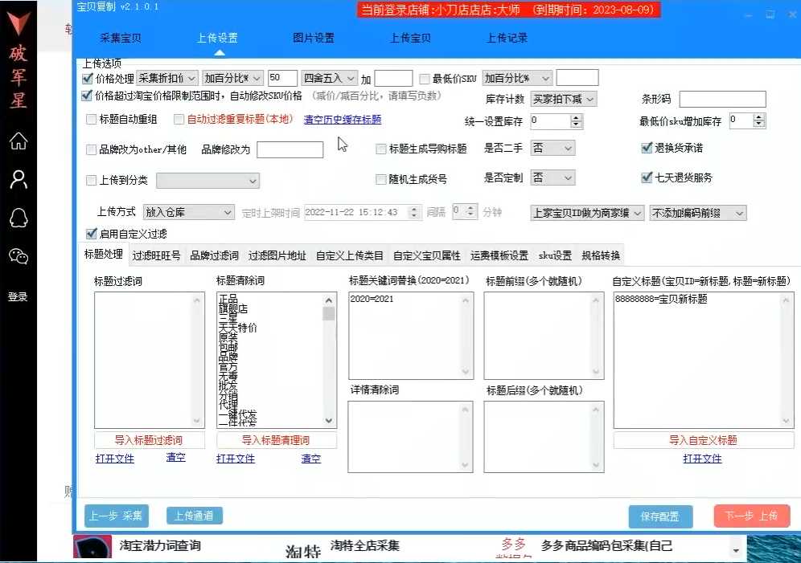
Task: Open the 采集折扣价 price source dropdown
Action: click(167, 79)
